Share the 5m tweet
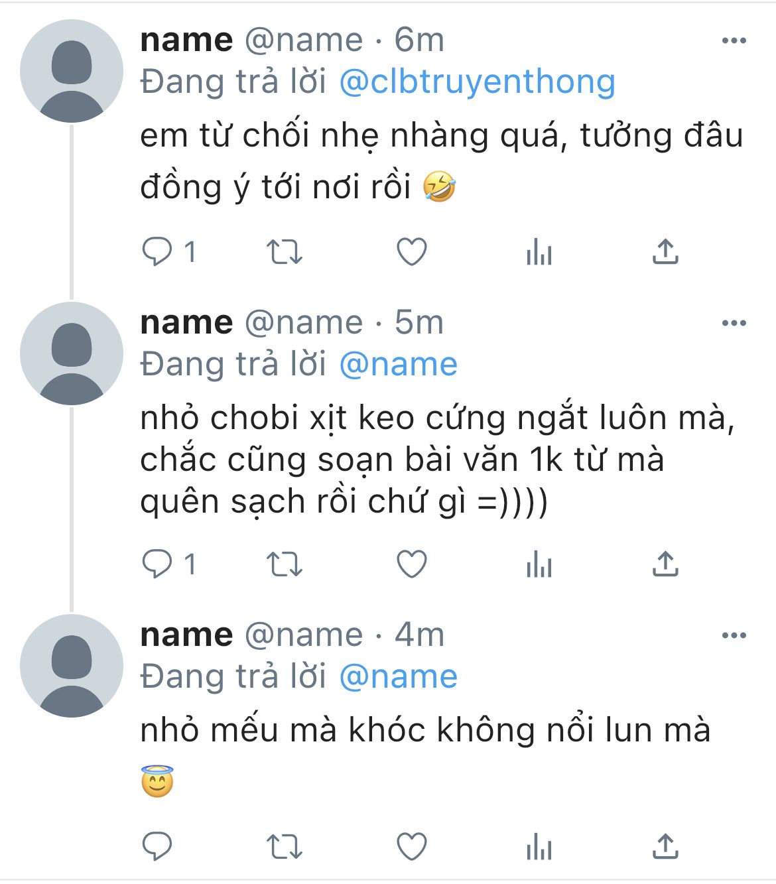 click(x=665, y=564)
